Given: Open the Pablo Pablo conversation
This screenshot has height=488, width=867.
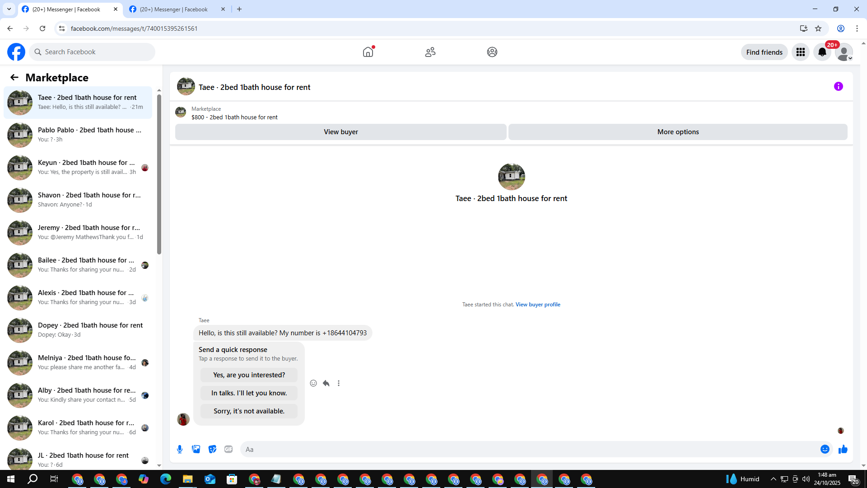Looking at the screenshot, I should 78,135.
